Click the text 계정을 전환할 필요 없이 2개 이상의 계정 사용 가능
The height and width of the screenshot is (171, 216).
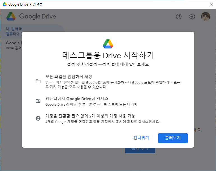[90, 116]
